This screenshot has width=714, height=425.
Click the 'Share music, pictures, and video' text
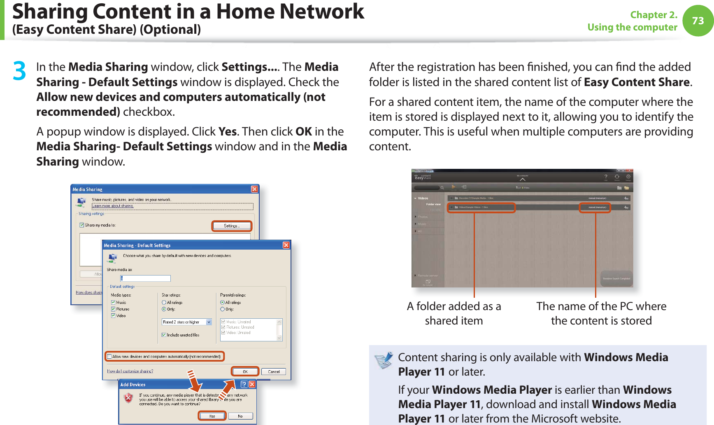(131, 200)
